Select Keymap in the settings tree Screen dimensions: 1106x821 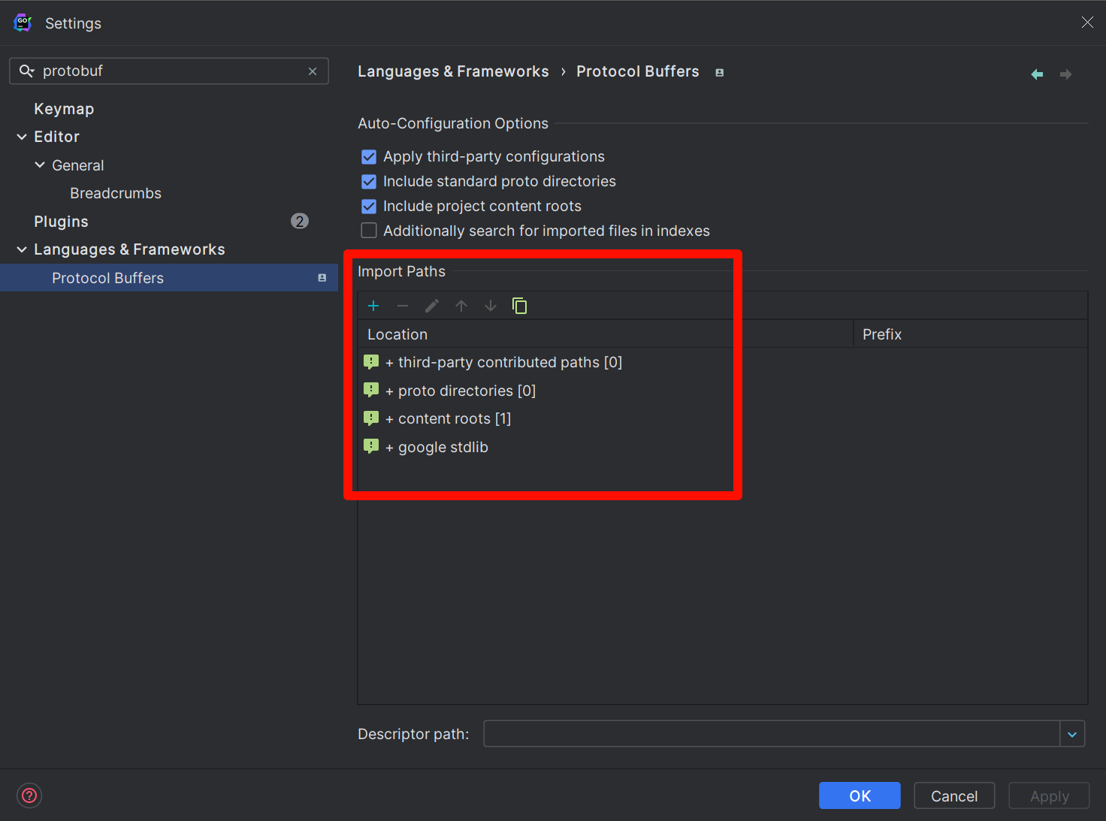pyautogui.click(x=64, y=109)
